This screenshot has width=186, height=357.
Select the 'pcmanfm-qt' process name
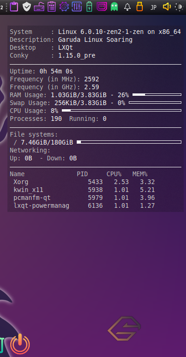[x=32, y=198]
